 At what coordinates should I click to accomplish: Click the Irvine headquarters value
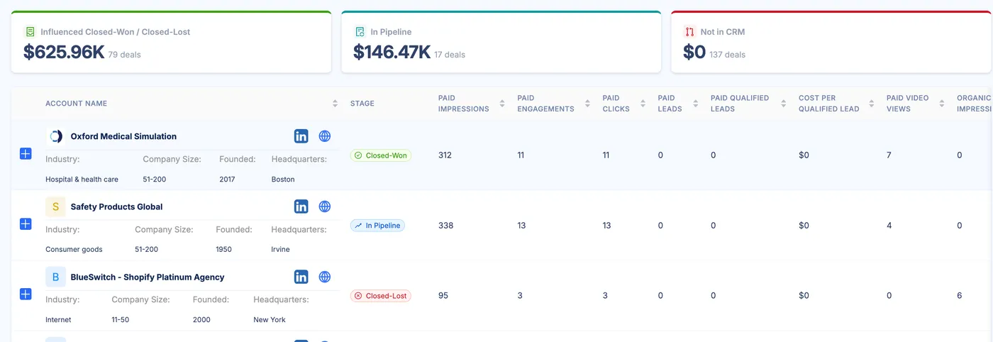tap(280, 250)
